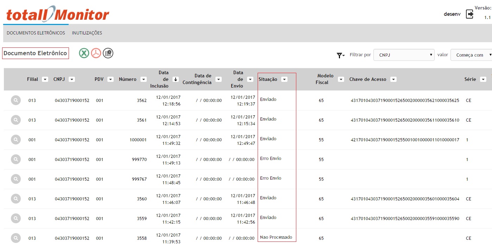Click the filter funnel icon
This screenshot has height=244, width=492.
pyautogui.click(x=340, y=55)
